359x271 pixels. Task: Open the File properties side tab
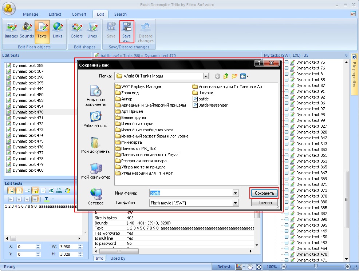(354, 74)
